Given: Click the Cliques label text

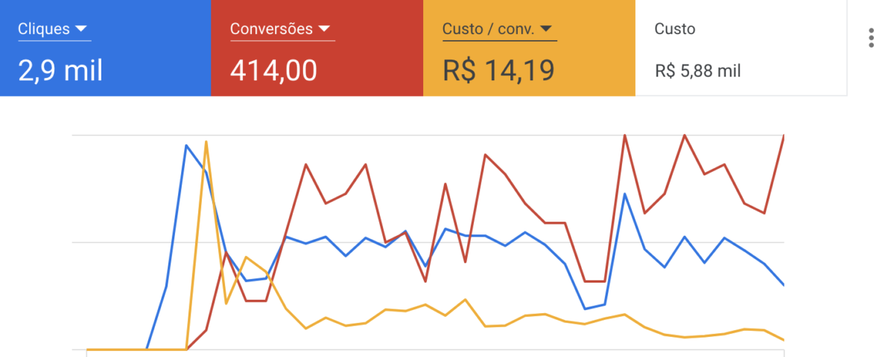Looking at the screenshot, I should [x=44, y=29].
